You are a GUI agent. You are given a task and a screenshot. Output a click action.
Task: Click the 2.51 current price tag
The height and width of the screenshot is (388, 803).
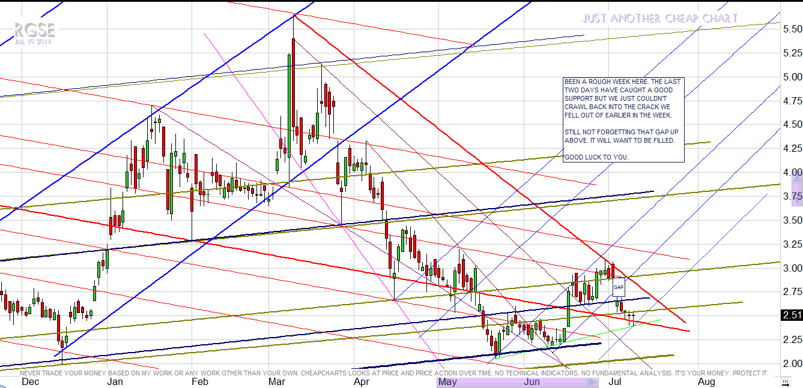point(792,315)
